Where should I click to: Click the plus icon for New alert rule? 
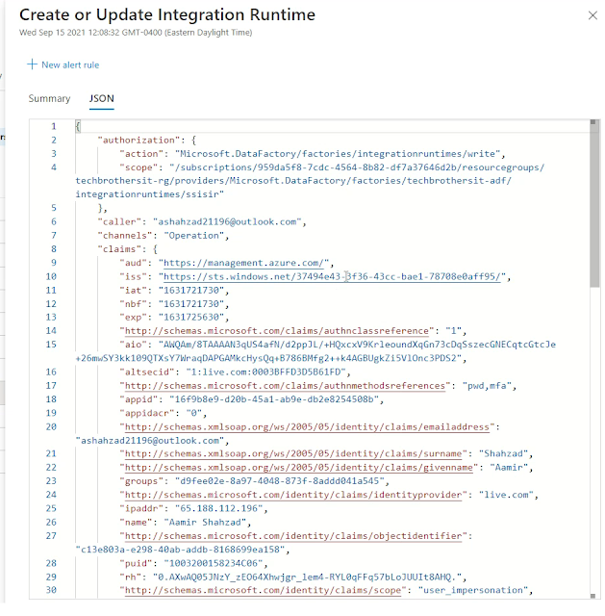click(x=32, y=64)
